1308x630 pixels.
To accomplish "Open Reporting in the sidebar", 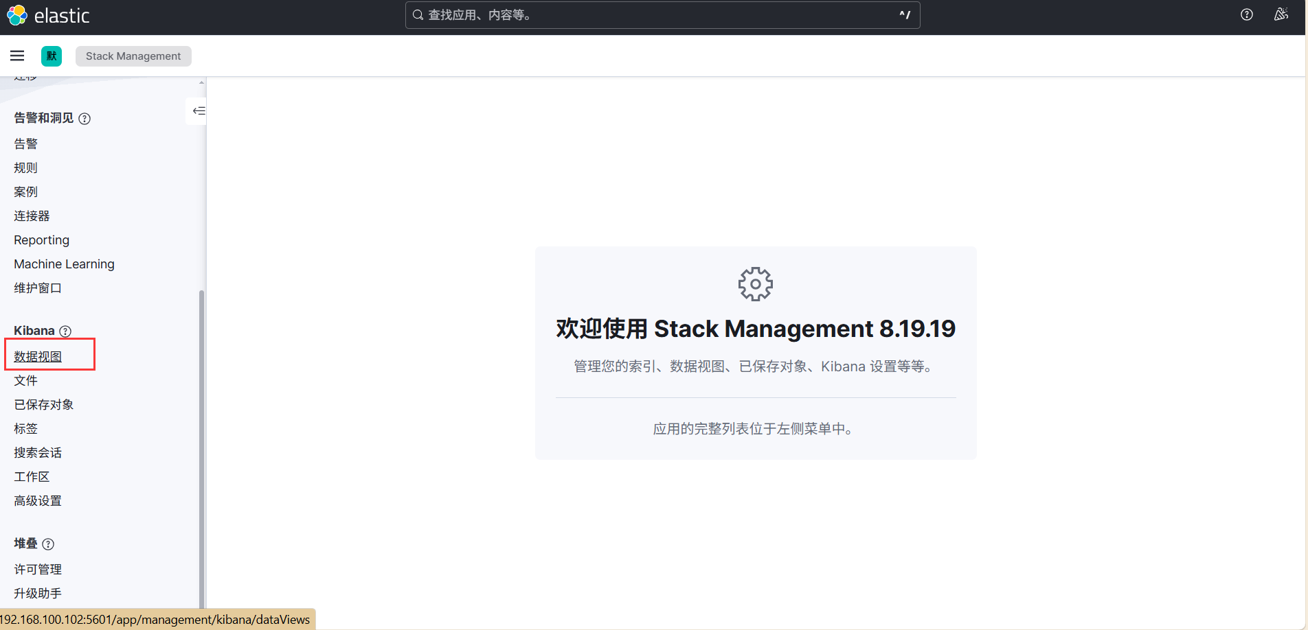I will pyautogui.click(x=42, y=240).
